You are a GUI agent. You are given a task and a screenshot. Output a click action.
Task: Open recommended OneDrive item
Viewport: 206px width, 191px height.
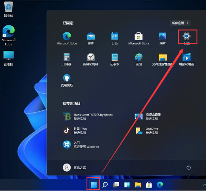[x=147, y=131]
